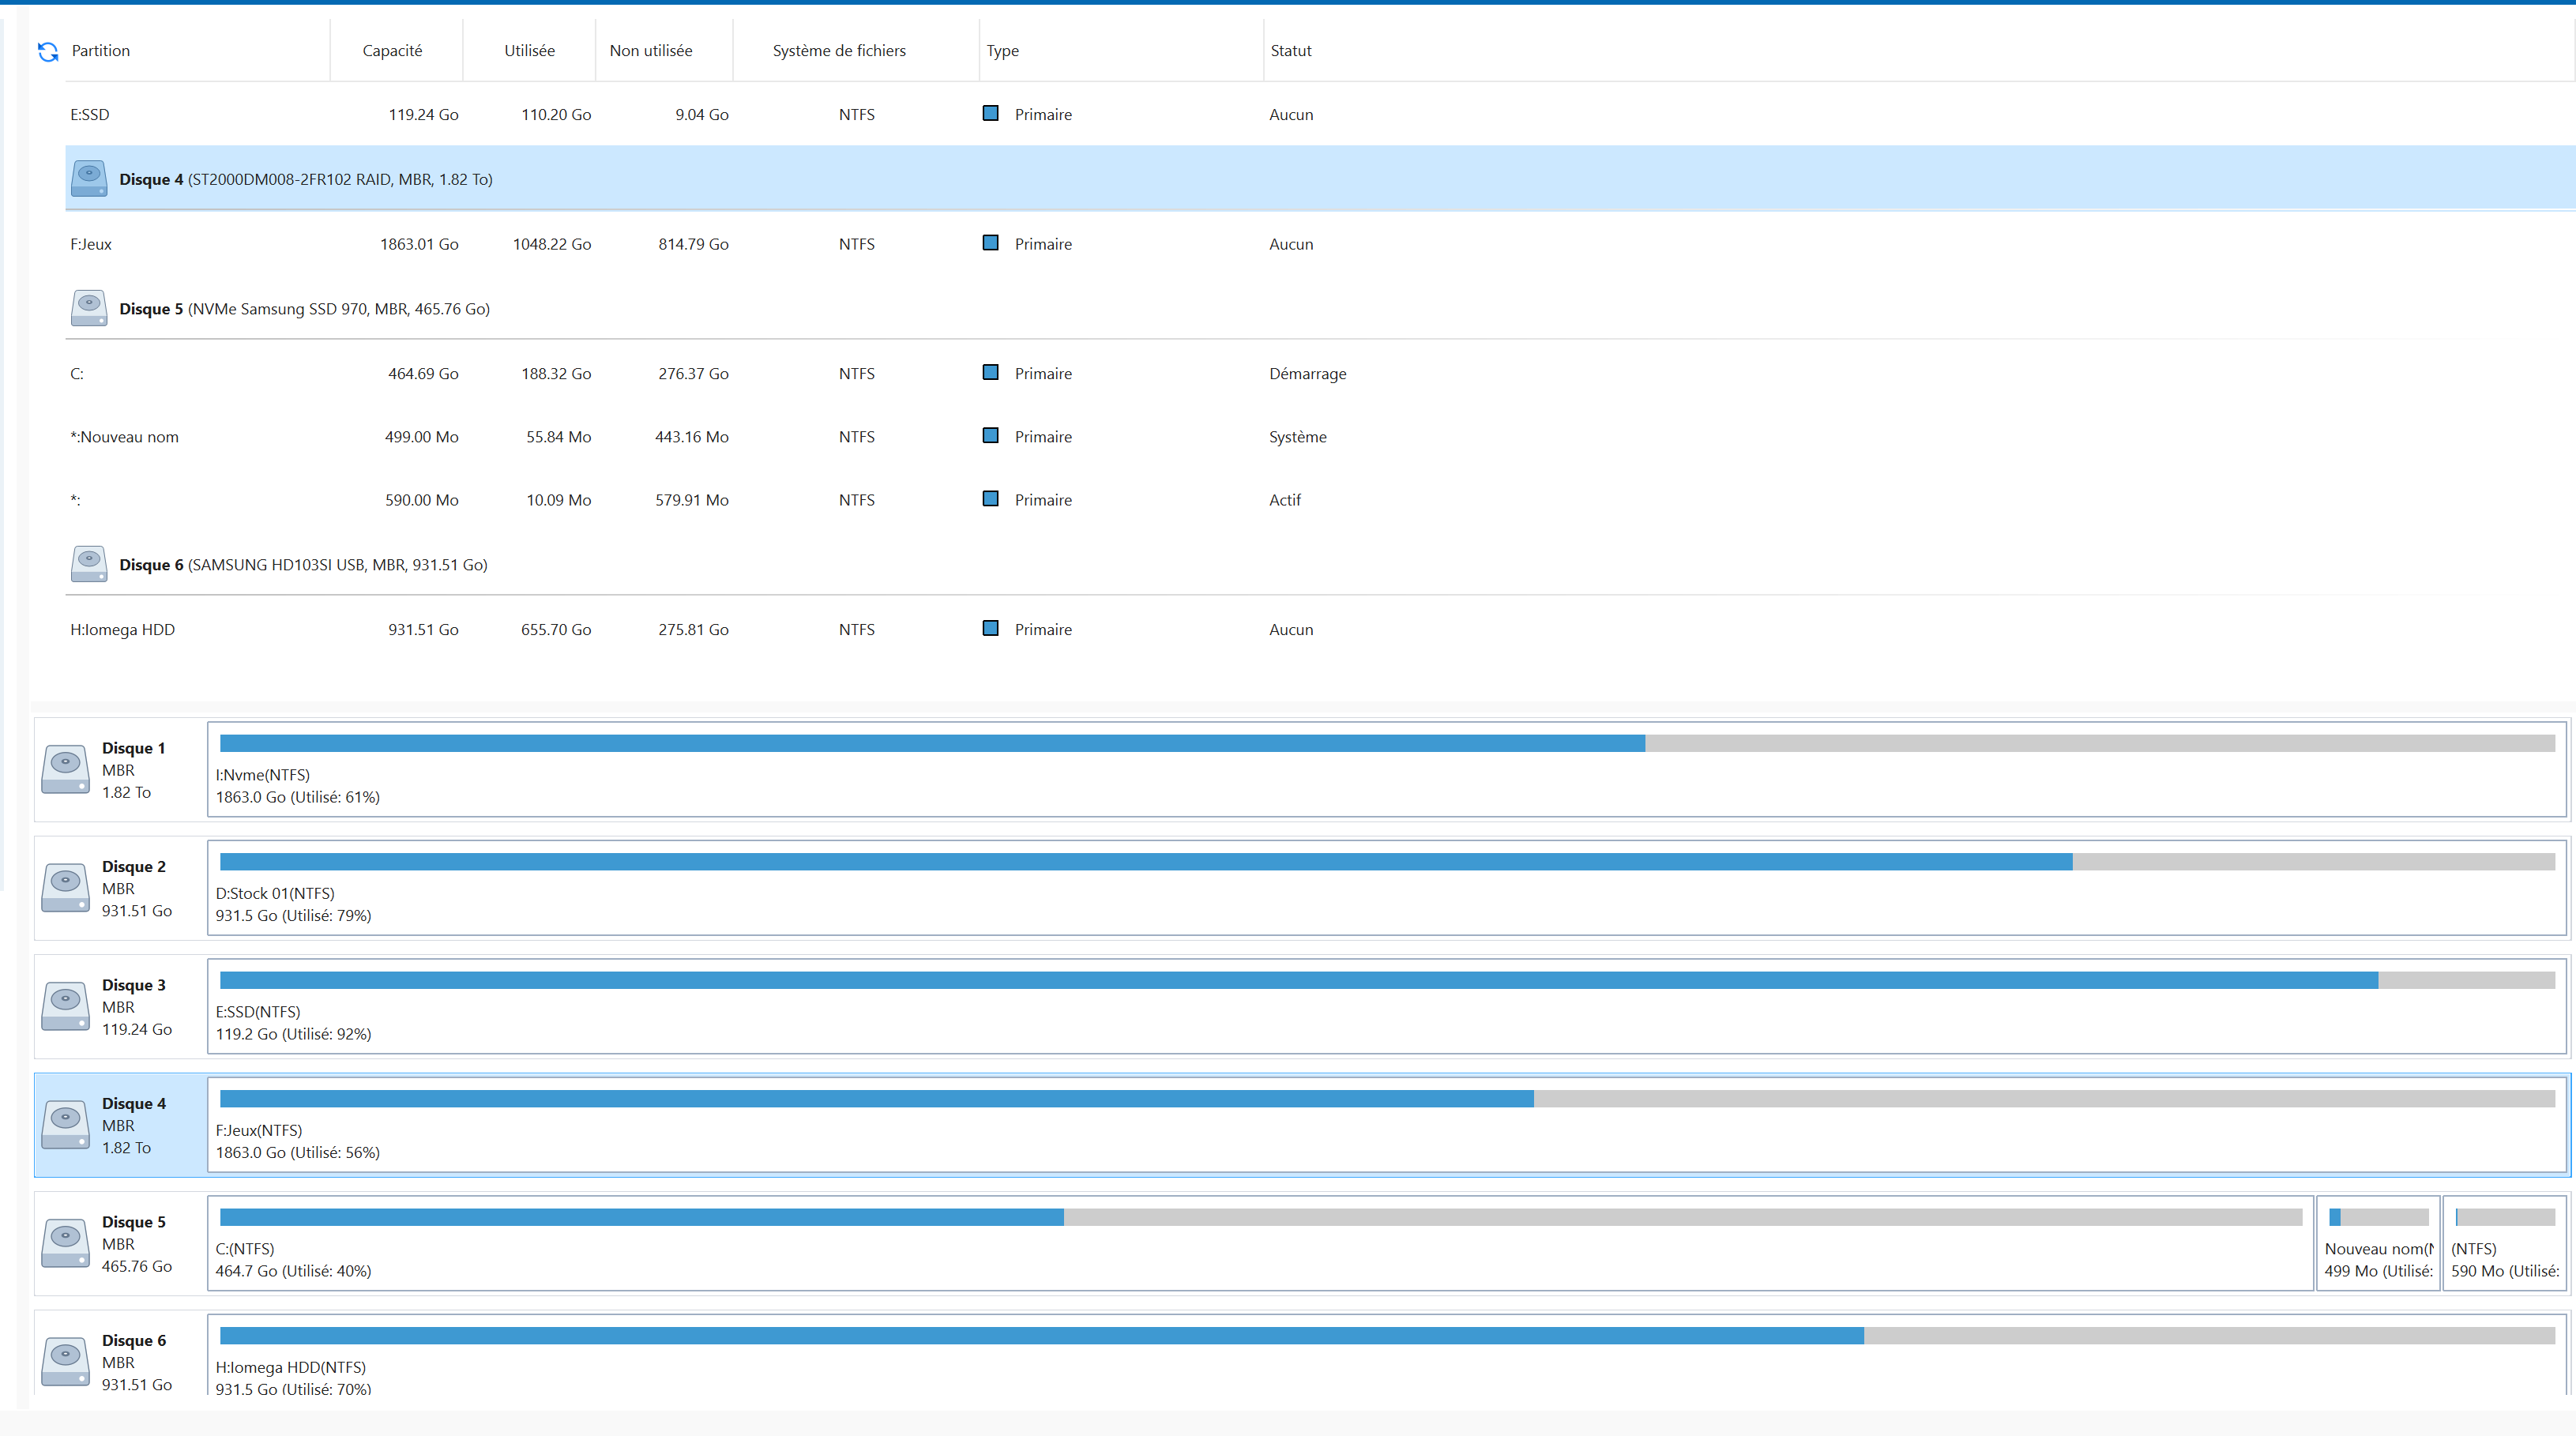
Task: Select the C: partition row
Action: click(x=1320, y=373)
